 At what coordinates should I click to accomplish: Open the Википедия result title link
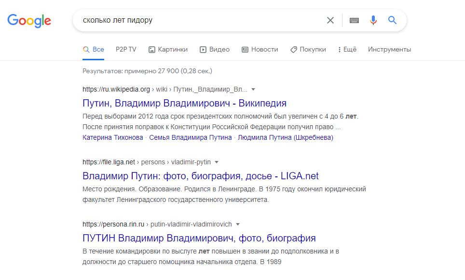point(184,103)
